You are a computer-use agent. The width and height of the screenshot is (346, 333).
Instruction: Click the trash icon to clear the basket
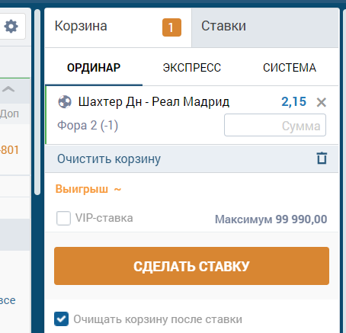[x=322, y=158]
